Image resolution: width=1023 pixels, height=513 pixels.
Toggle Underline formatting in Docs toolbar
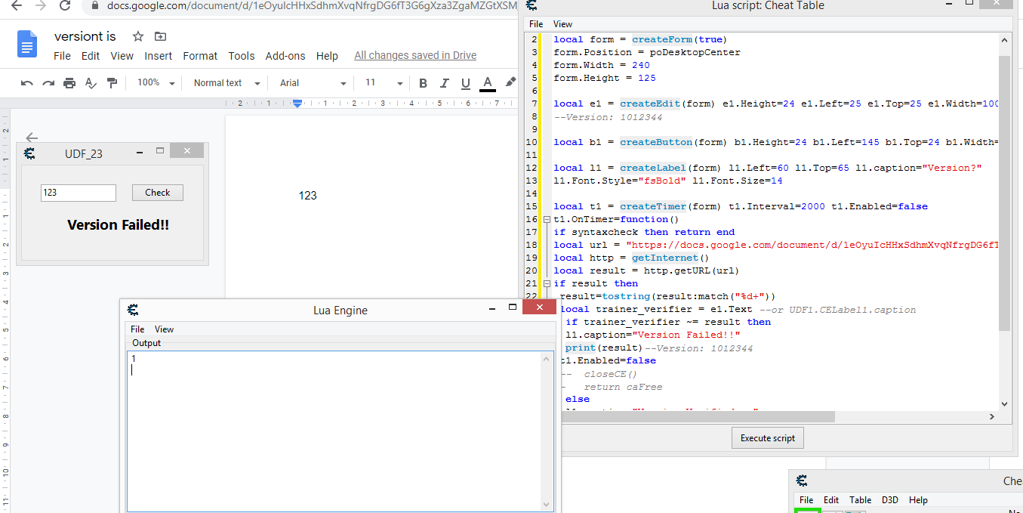[x=466, y=83]
